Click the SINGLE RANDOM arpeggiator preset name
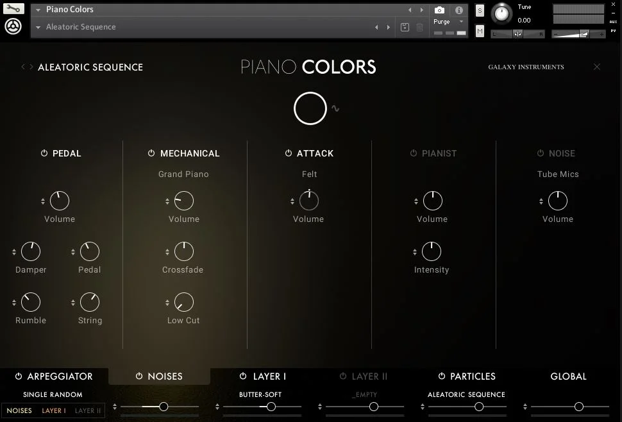This screenshot has width=622, height=422. (53, 394)
